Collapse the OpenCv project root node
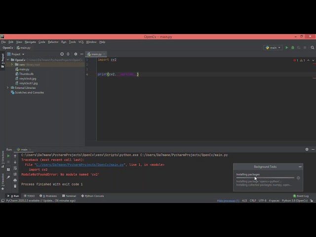Screen dimensions: 316x237 coord(8,60)
